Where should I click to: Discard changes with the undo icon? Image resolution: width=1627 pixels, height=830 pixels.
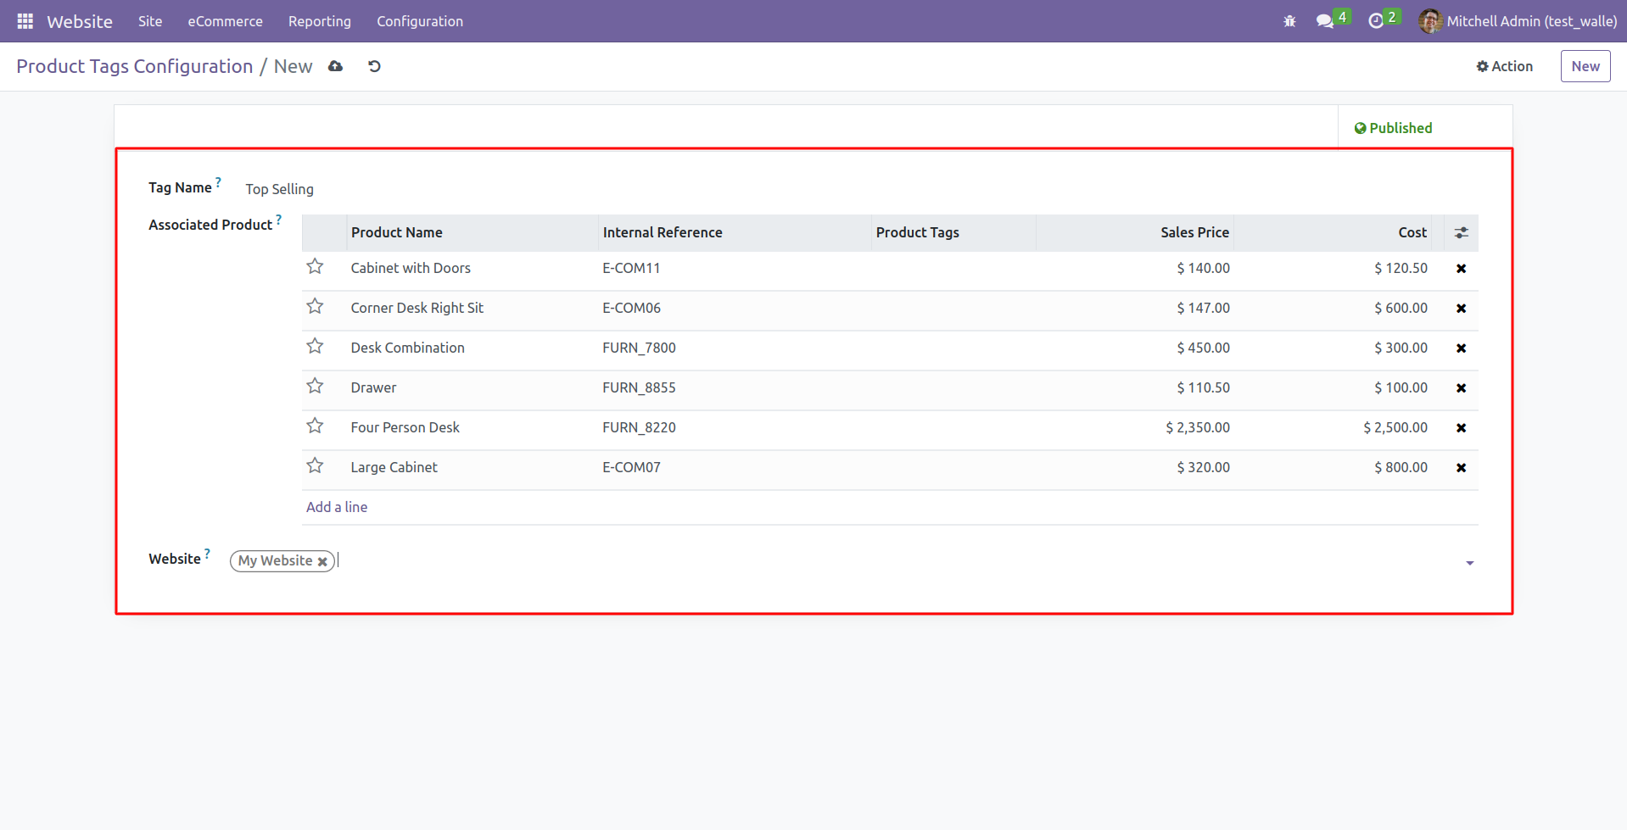tap(374, 66)
